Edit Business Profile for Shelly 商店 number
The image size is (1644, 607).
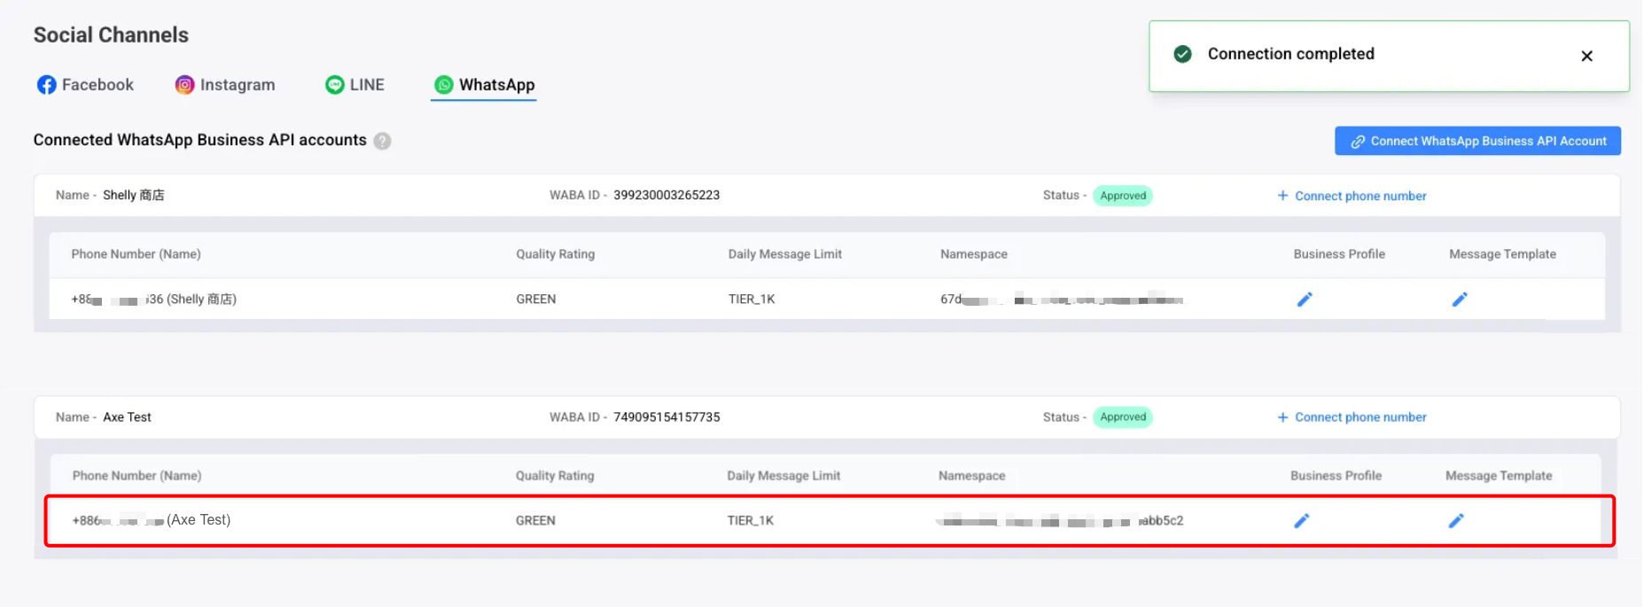(1304, 300)
